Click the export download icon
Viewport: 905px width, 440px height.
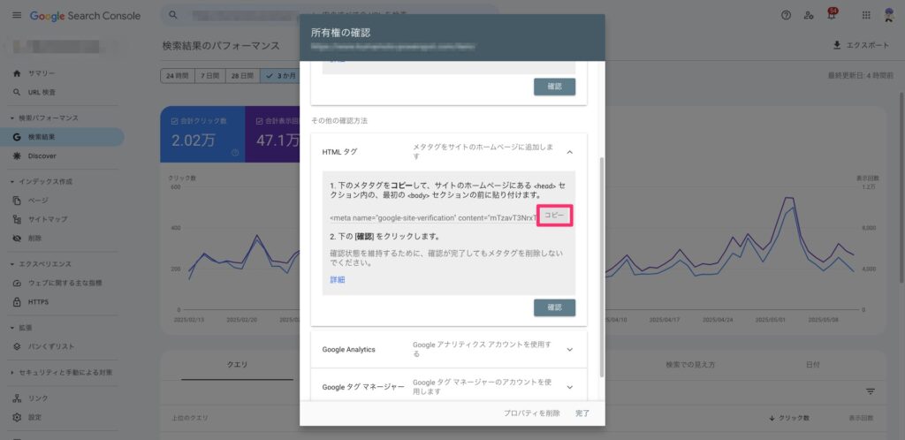(x=837, y=45)
